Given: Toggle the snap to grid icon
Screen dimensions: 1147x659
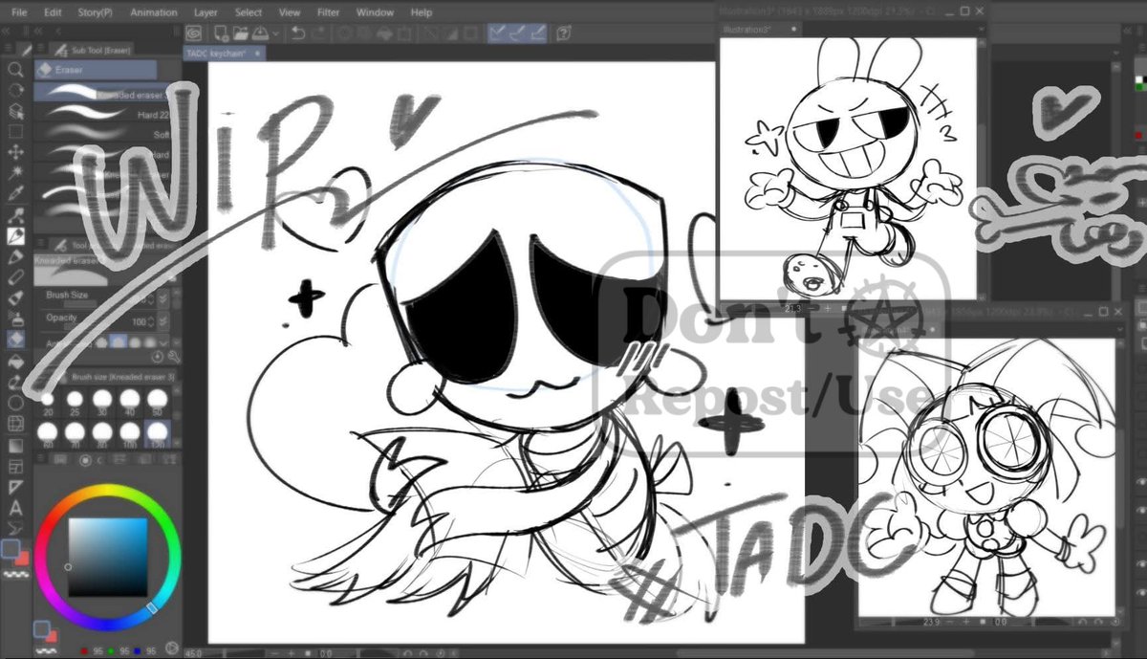Looking at the screenshot, I should click(538, 33).
